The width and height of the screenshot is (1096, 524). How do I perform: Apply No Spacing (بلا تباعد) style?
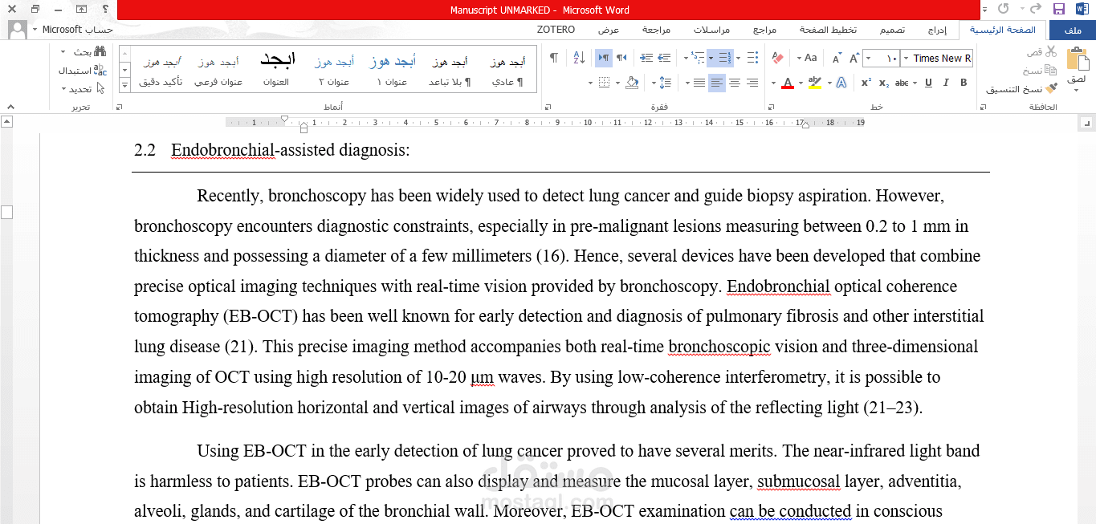[x=450, y=71]
